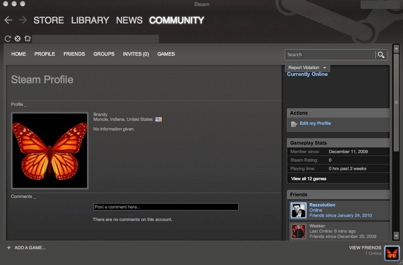This screenshot has height=265, width=403.
Task: Stop loading with the X icon
Action: [x=17, y=39]
